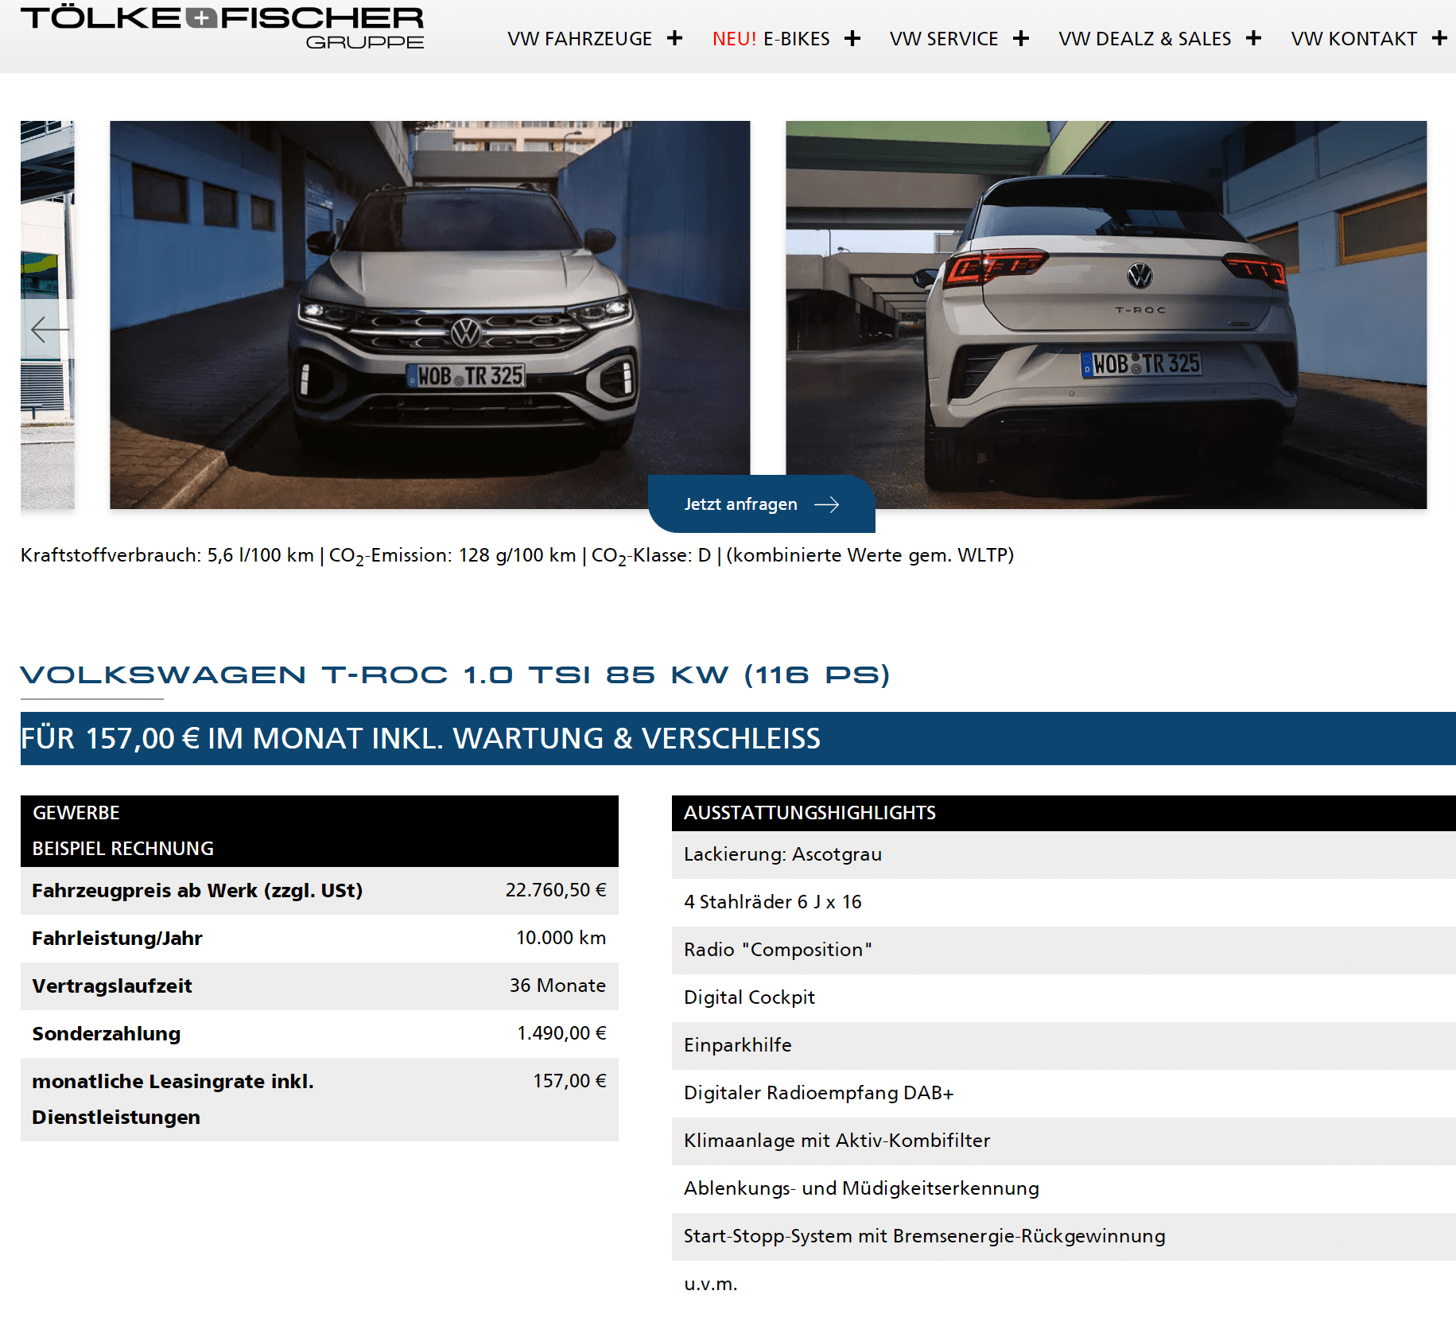1456x1318 pixels.
Task: Click the u.v.m. row
Action: 1064,1285
